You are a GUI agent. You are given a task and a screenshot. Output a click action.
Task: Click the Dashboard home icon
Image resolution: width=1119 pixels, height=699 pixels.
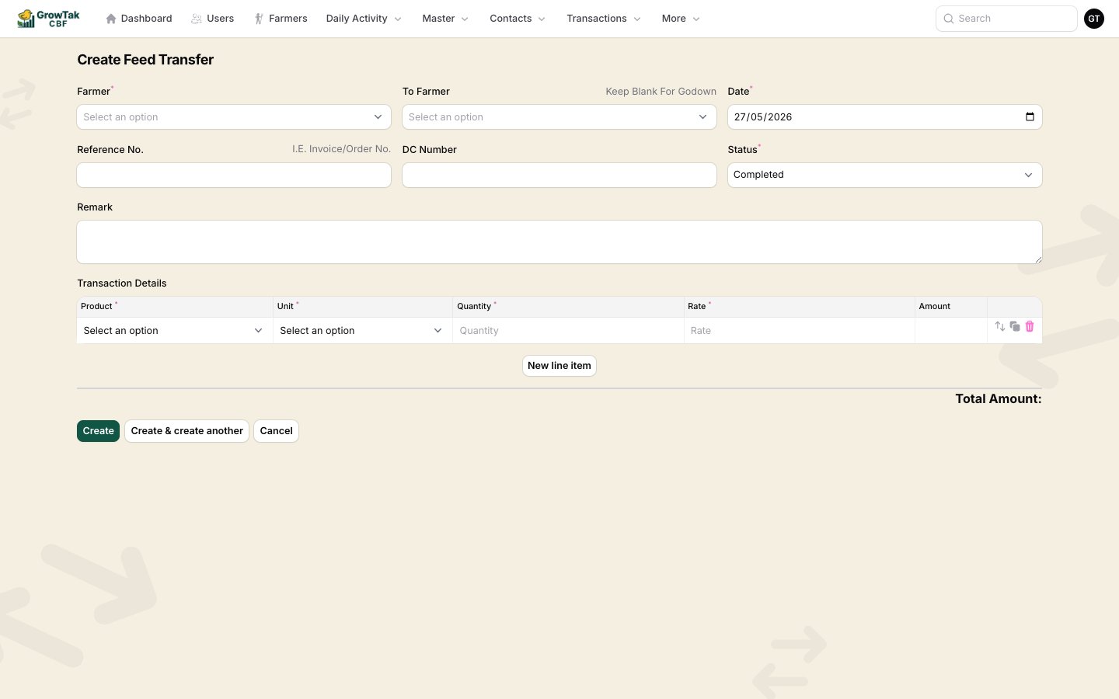[111, 19]
